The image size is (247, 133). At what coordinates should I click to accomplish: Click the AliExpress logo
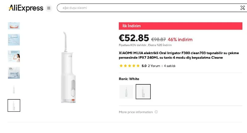point(26,8)
